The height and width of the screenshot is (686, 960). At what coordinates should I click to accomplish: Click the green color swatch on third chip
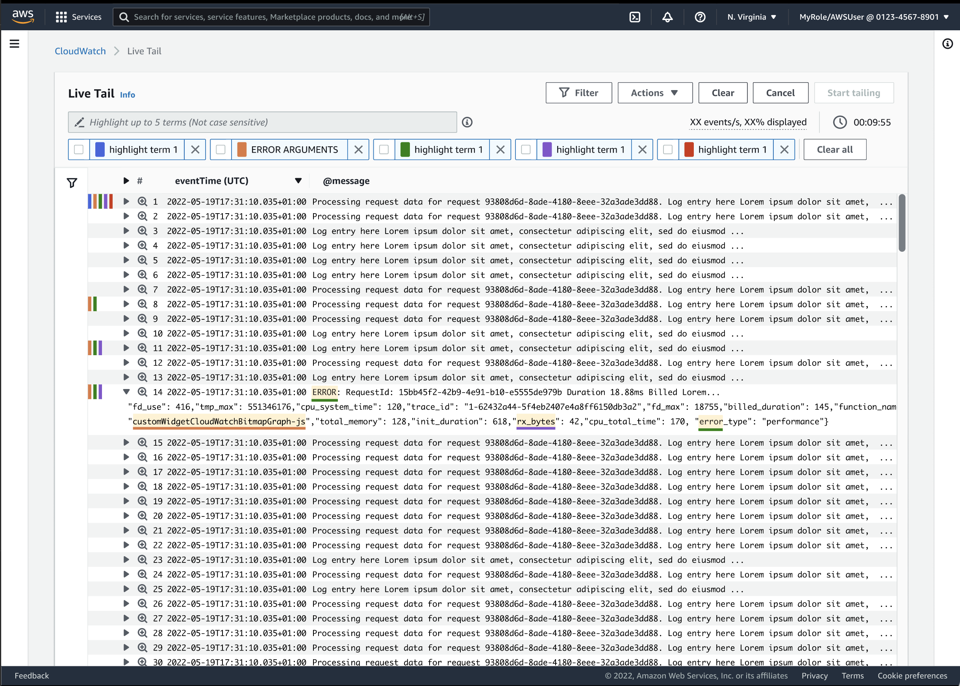coord(405,149)
